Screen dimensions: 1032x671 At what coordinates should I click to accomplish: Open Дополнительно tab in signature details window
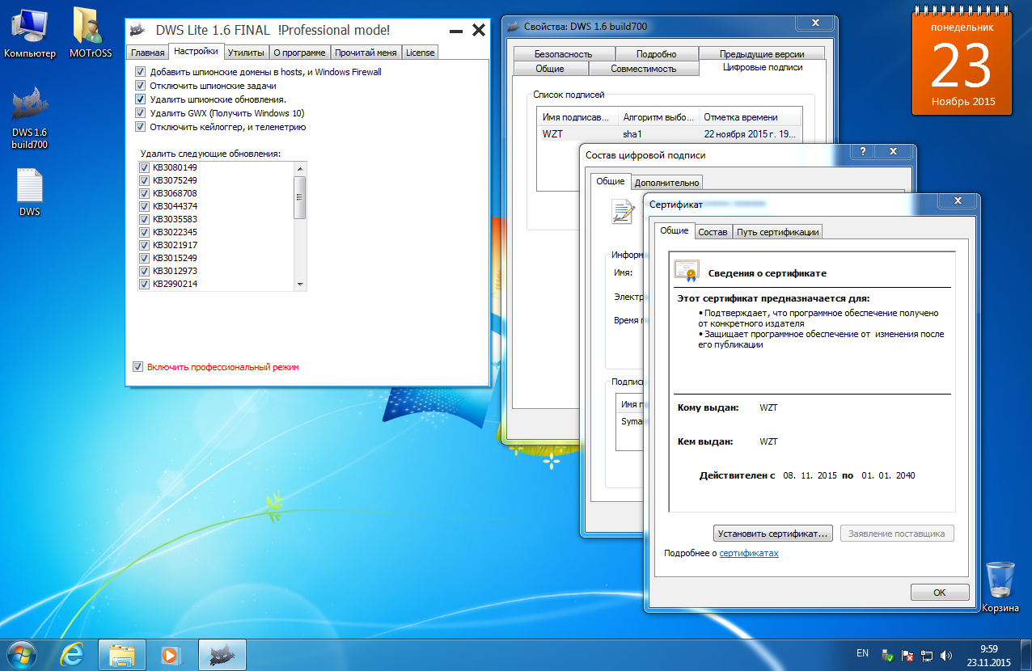coord(666,183)
